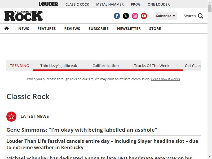Open trending topic Tracks Of The Week
This screenshot has width=212, height=159.
pyautogui.click(x=152, y=66)
